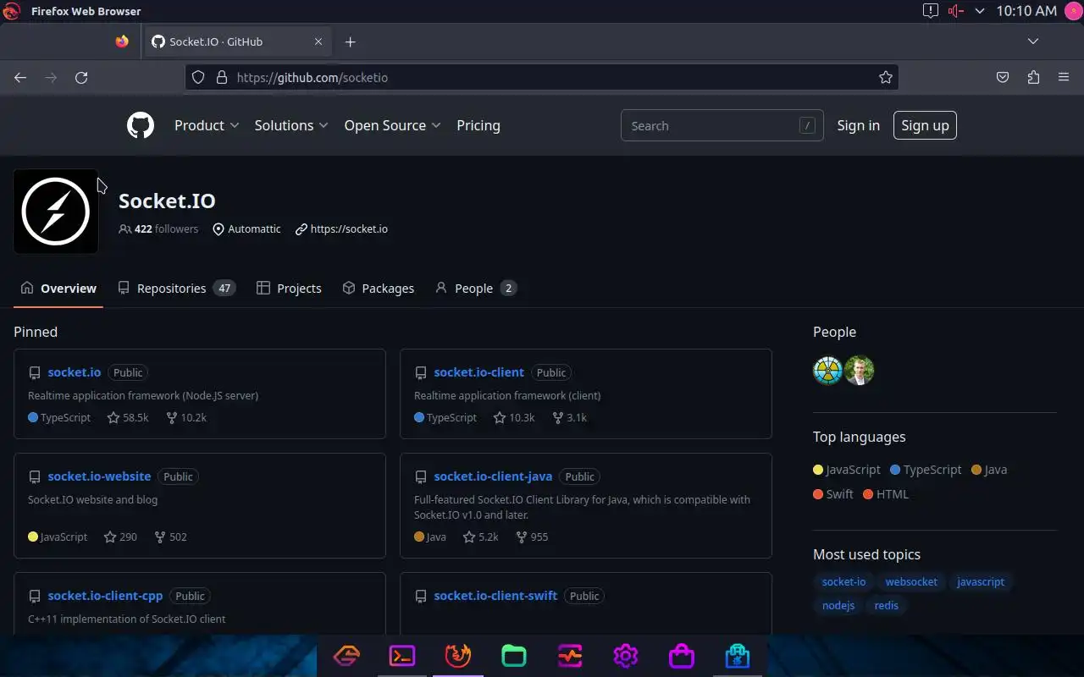The width and height of the screenshot is (1084, 677).
Task: Open the system monitor dock icon
Action: (570, 656)
